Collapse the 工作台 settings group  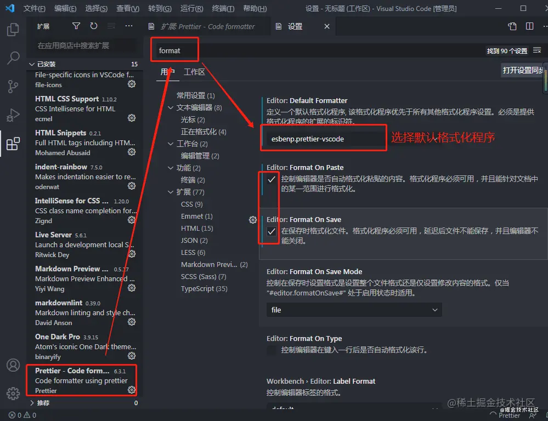[171, 144]
